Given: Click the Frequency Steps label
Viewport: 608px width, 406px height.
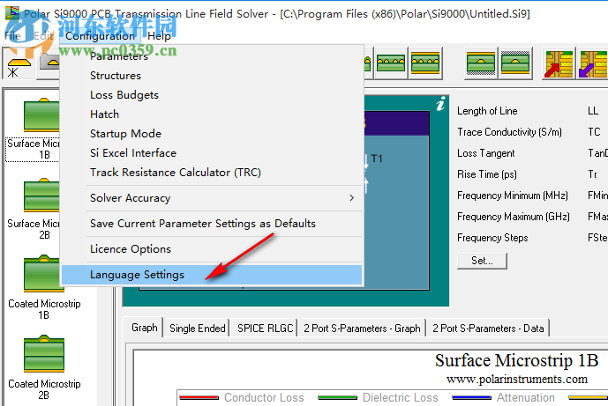Looking at the screenshot, I should click(492, 238).
